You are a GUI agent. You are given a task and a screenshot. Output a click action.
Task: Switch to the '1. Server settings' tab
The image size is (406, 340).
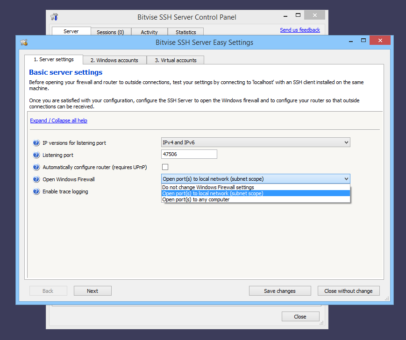click(x=54, y=59)
